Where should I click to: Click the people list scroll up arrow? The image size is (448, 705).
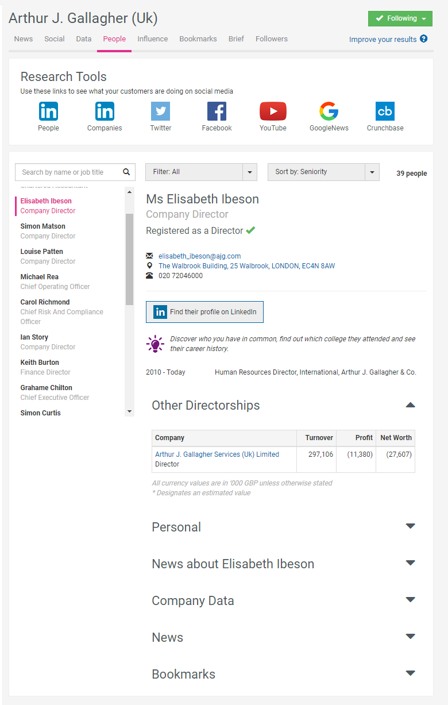click(129, 192)
